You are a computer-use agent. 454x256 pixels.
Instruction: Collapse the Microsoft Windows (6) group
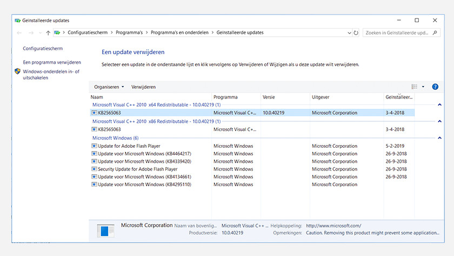(439, 138)
